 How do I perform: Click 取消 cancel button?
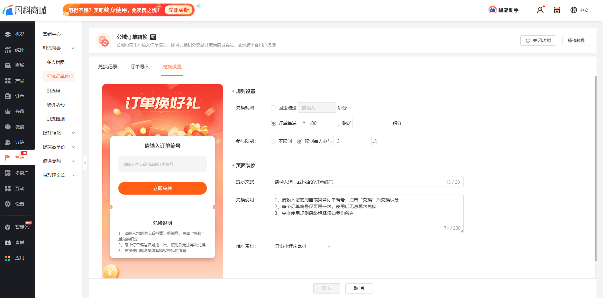[359, 288]
